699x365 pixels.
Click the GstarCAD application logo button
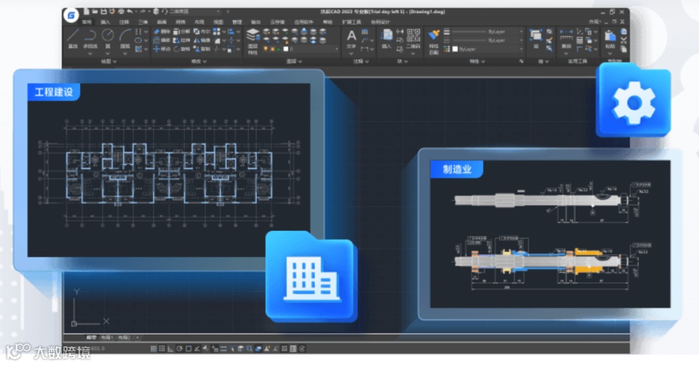tap(71, 15)
